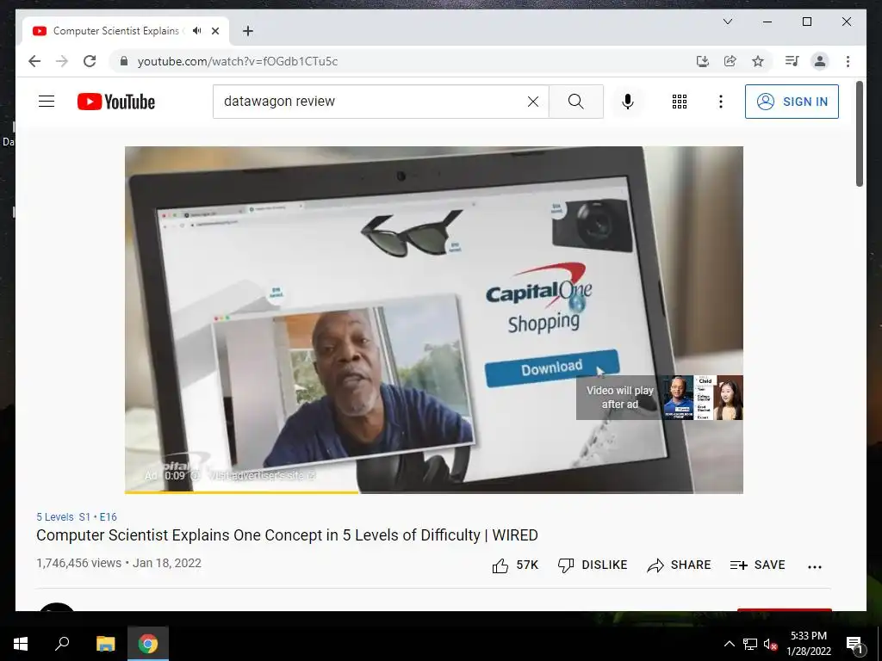Click SAVE to playlist
The image size is (882, 661).
click(x=757, y=565)
